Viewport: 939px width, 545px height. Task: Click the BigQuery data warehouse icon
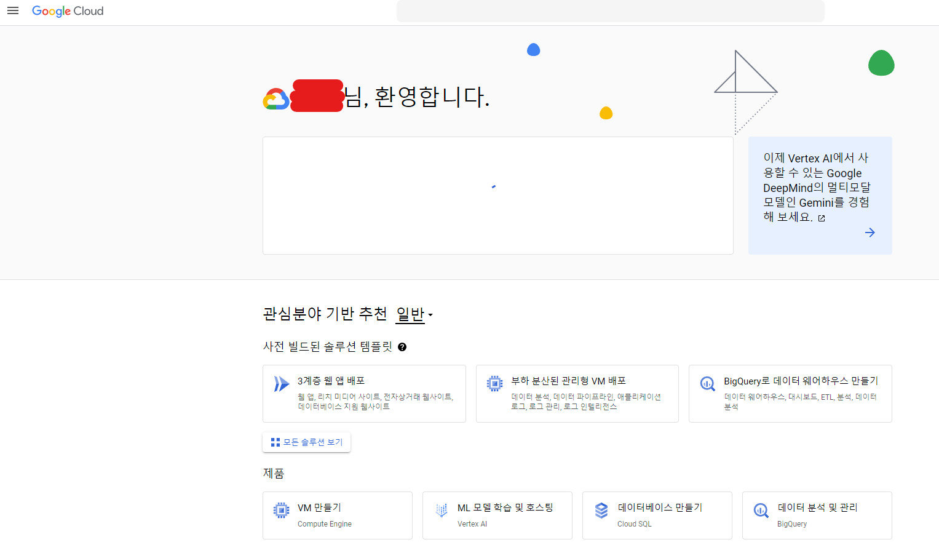pos(708,384)
